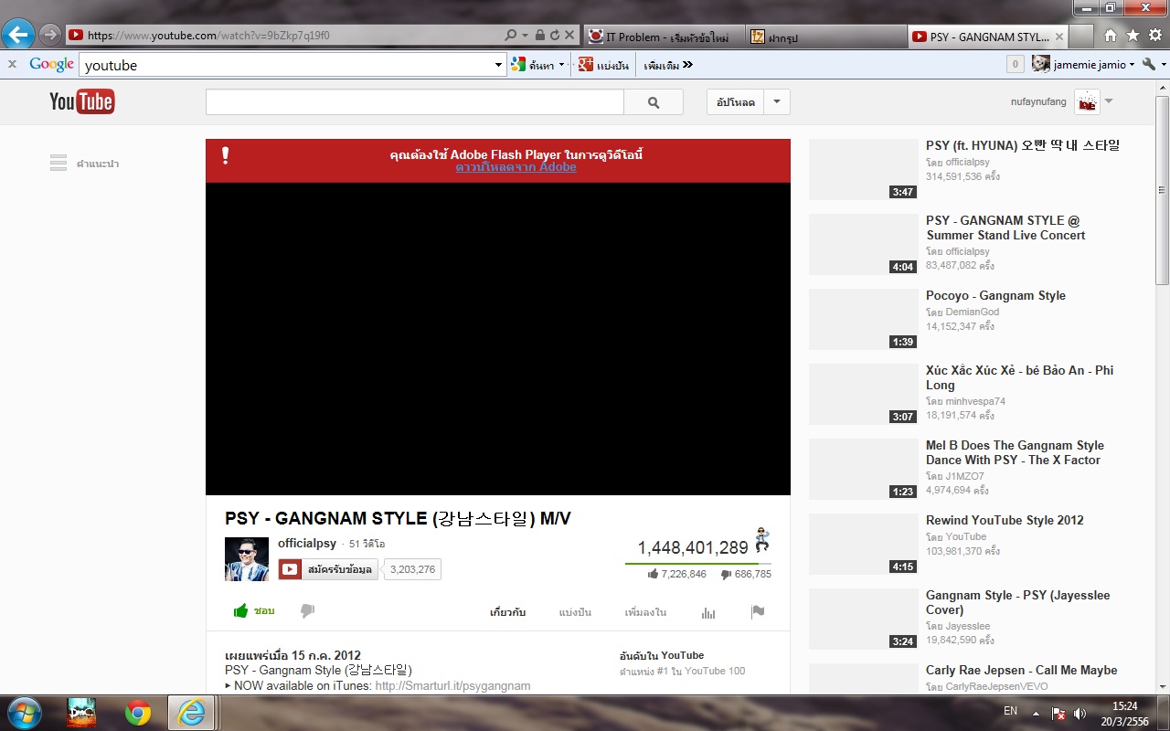Click the officialpsy channel avatar
The image size is (1170, 731).
tap(247, 559)
